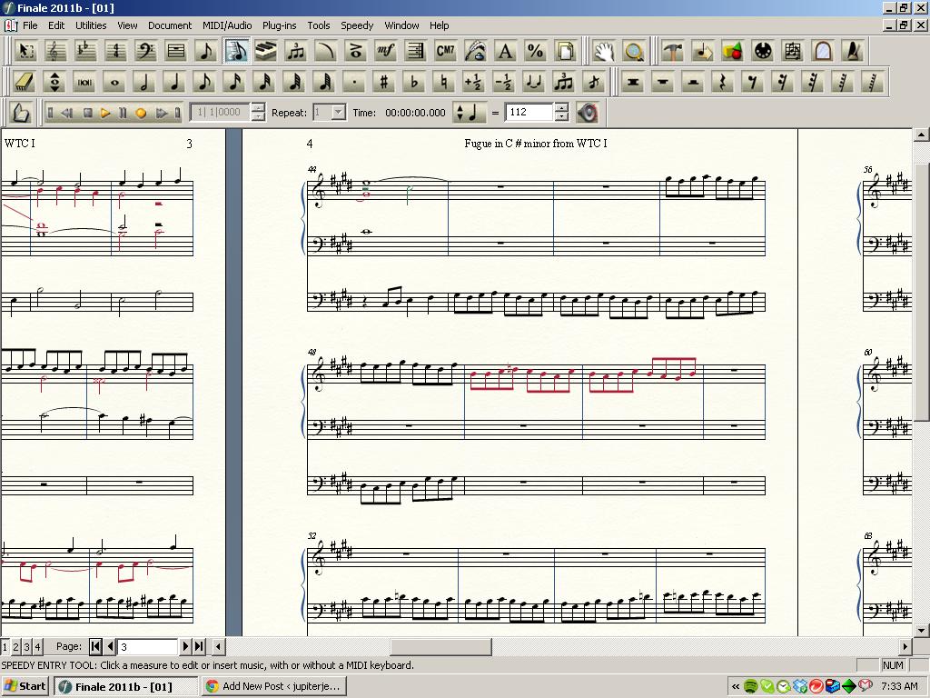The image size is (930, 698).
Task: Select the Graphics tool (colored shapes)
Action: 733,51
